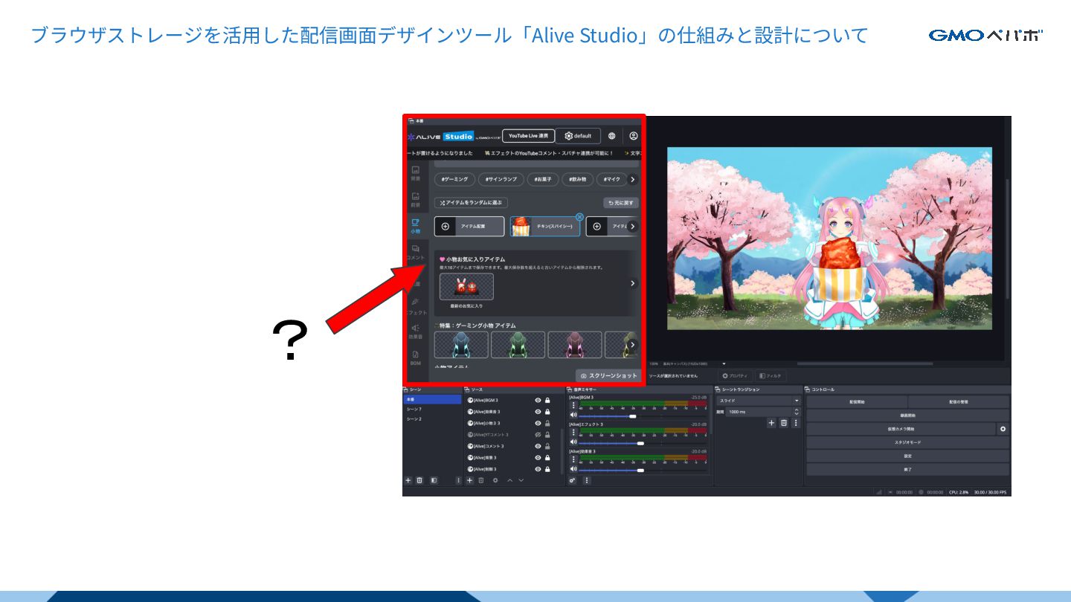Image resolution: width=1071 pixels, height=602 pixels.
Task: Click the first アイテム配置 slot
Action: point(469,226)
